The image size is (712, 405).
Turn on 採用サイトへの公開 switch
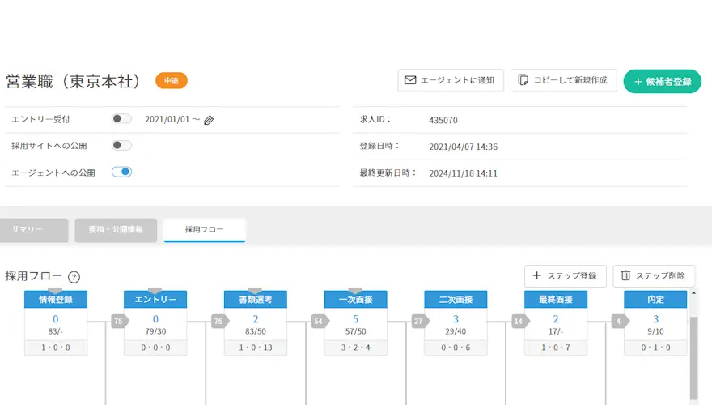[x=121, y=146]
